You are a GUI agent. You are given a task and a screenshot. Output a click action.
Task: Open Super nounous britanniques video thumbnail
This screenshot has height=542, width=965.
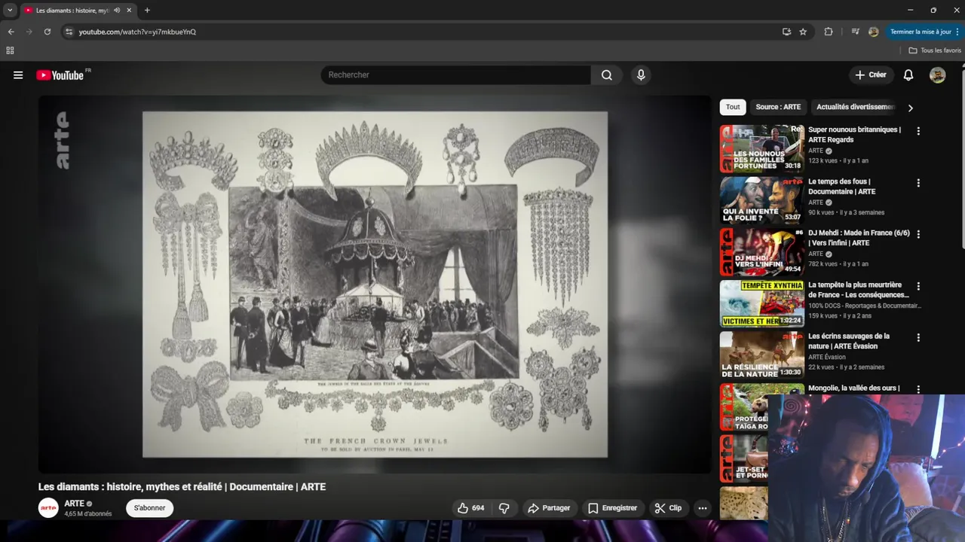tap(761, 148)
